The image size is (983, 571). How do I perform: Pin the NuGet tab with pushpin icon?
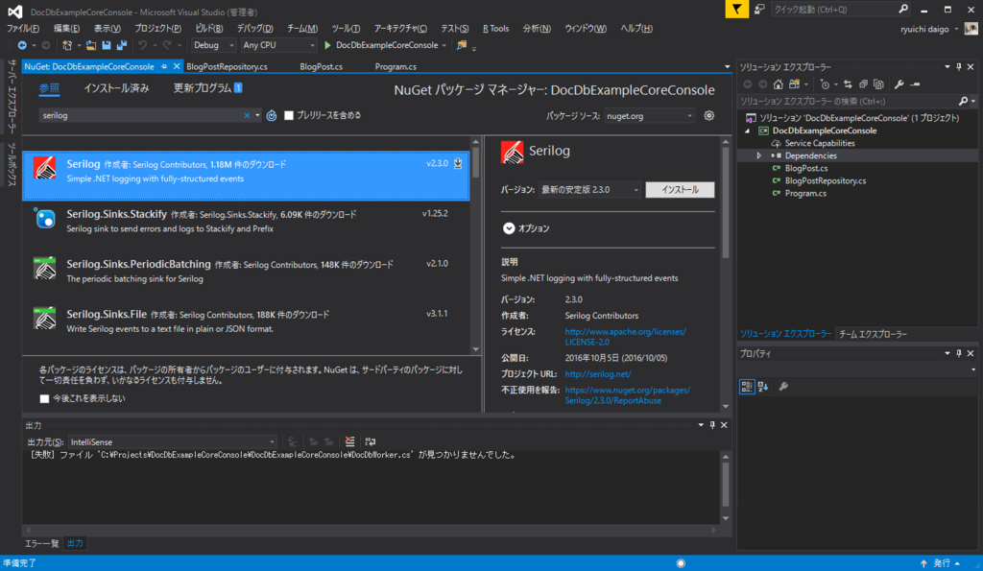click(x=164, y=66)
